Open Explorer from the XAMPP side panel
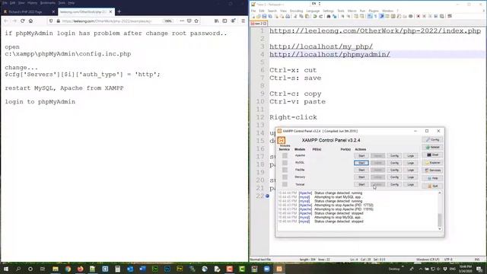487x274 pixels. 432,162
